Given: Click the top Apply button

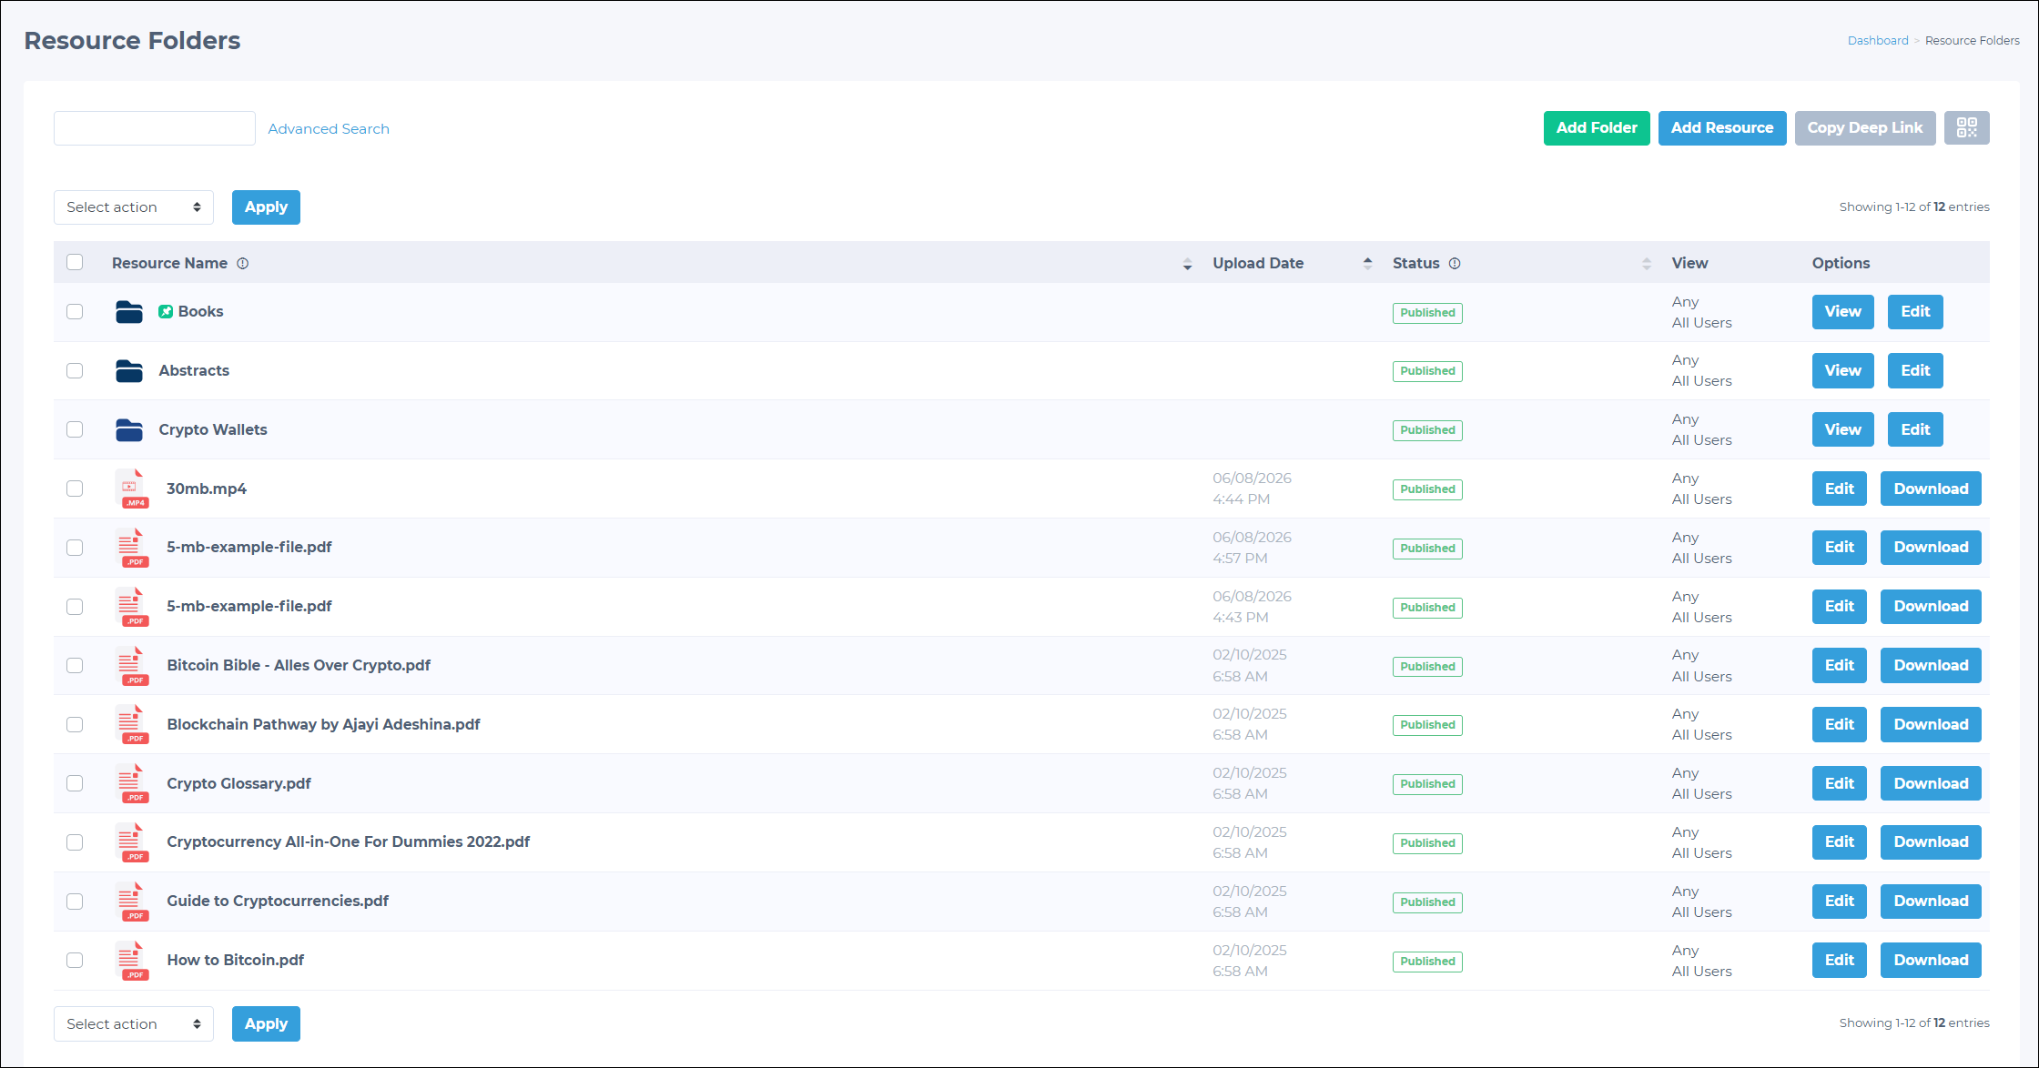Looking at the screenshot, I should click(266, 207).
